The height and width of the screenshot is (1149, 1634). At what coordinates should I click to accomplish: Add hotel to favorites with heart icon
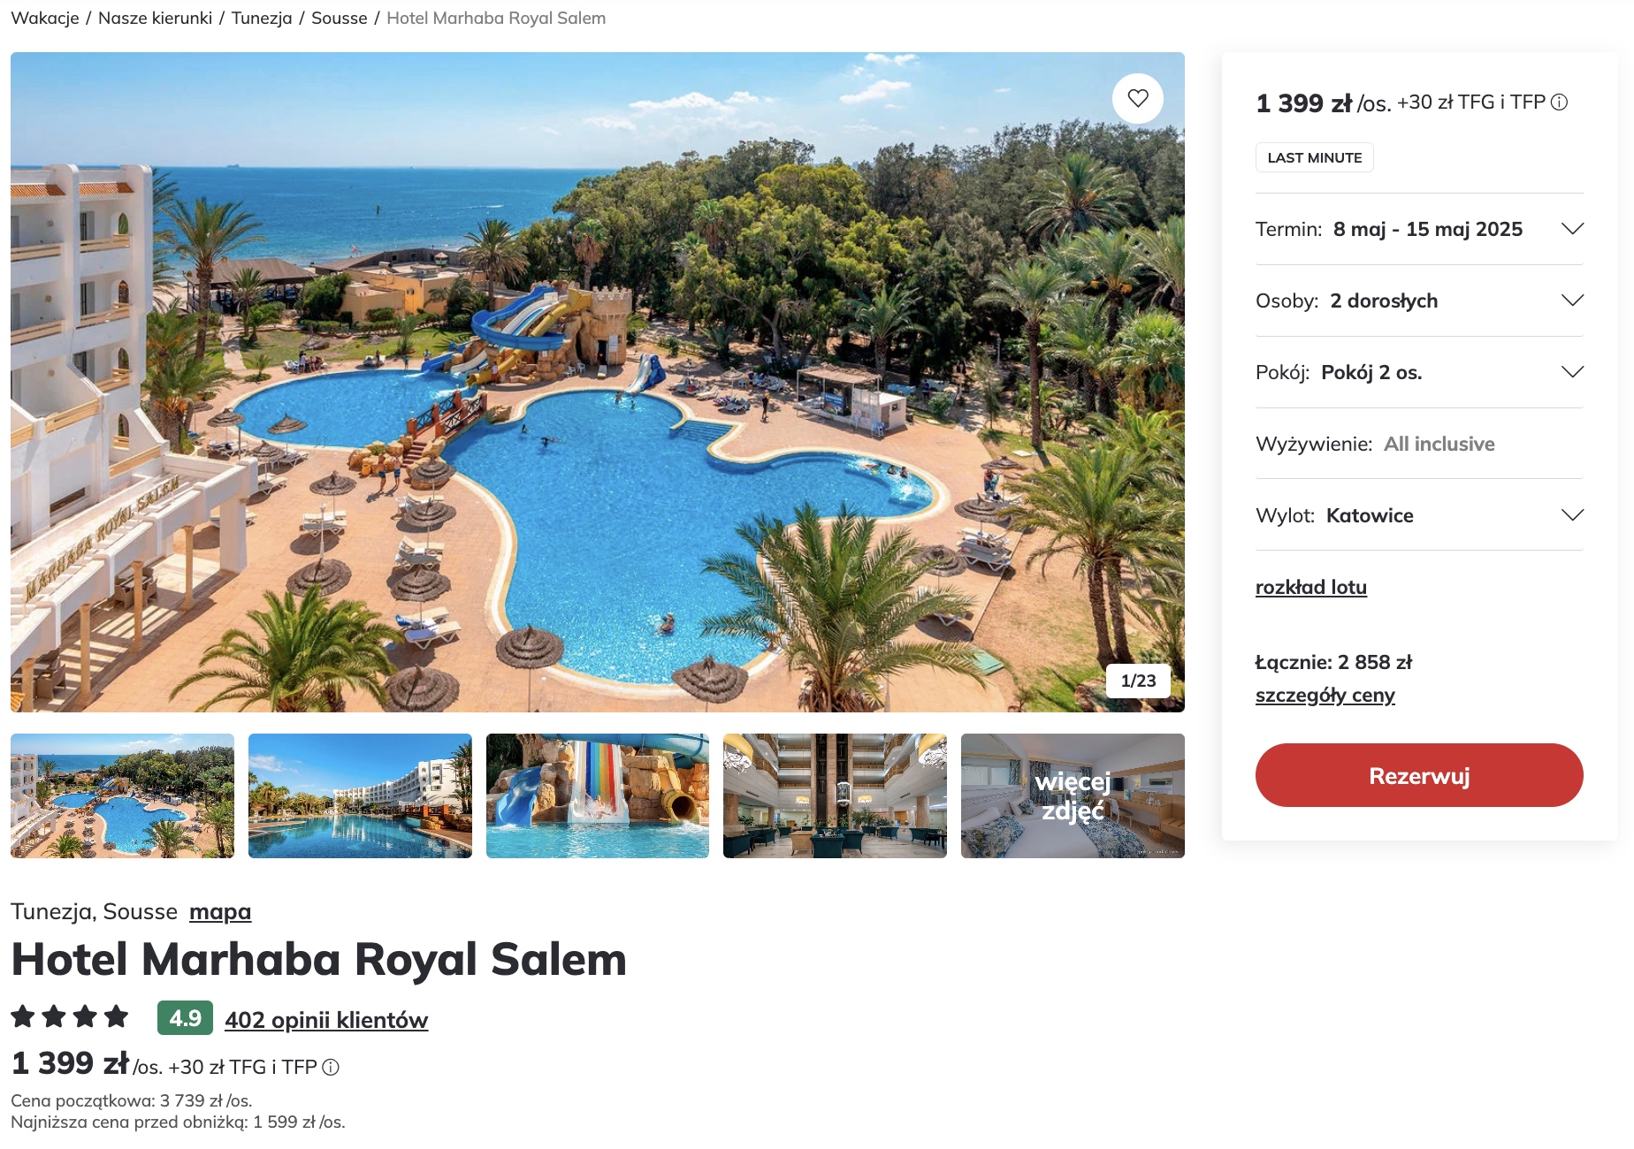tap(1138, 98)
